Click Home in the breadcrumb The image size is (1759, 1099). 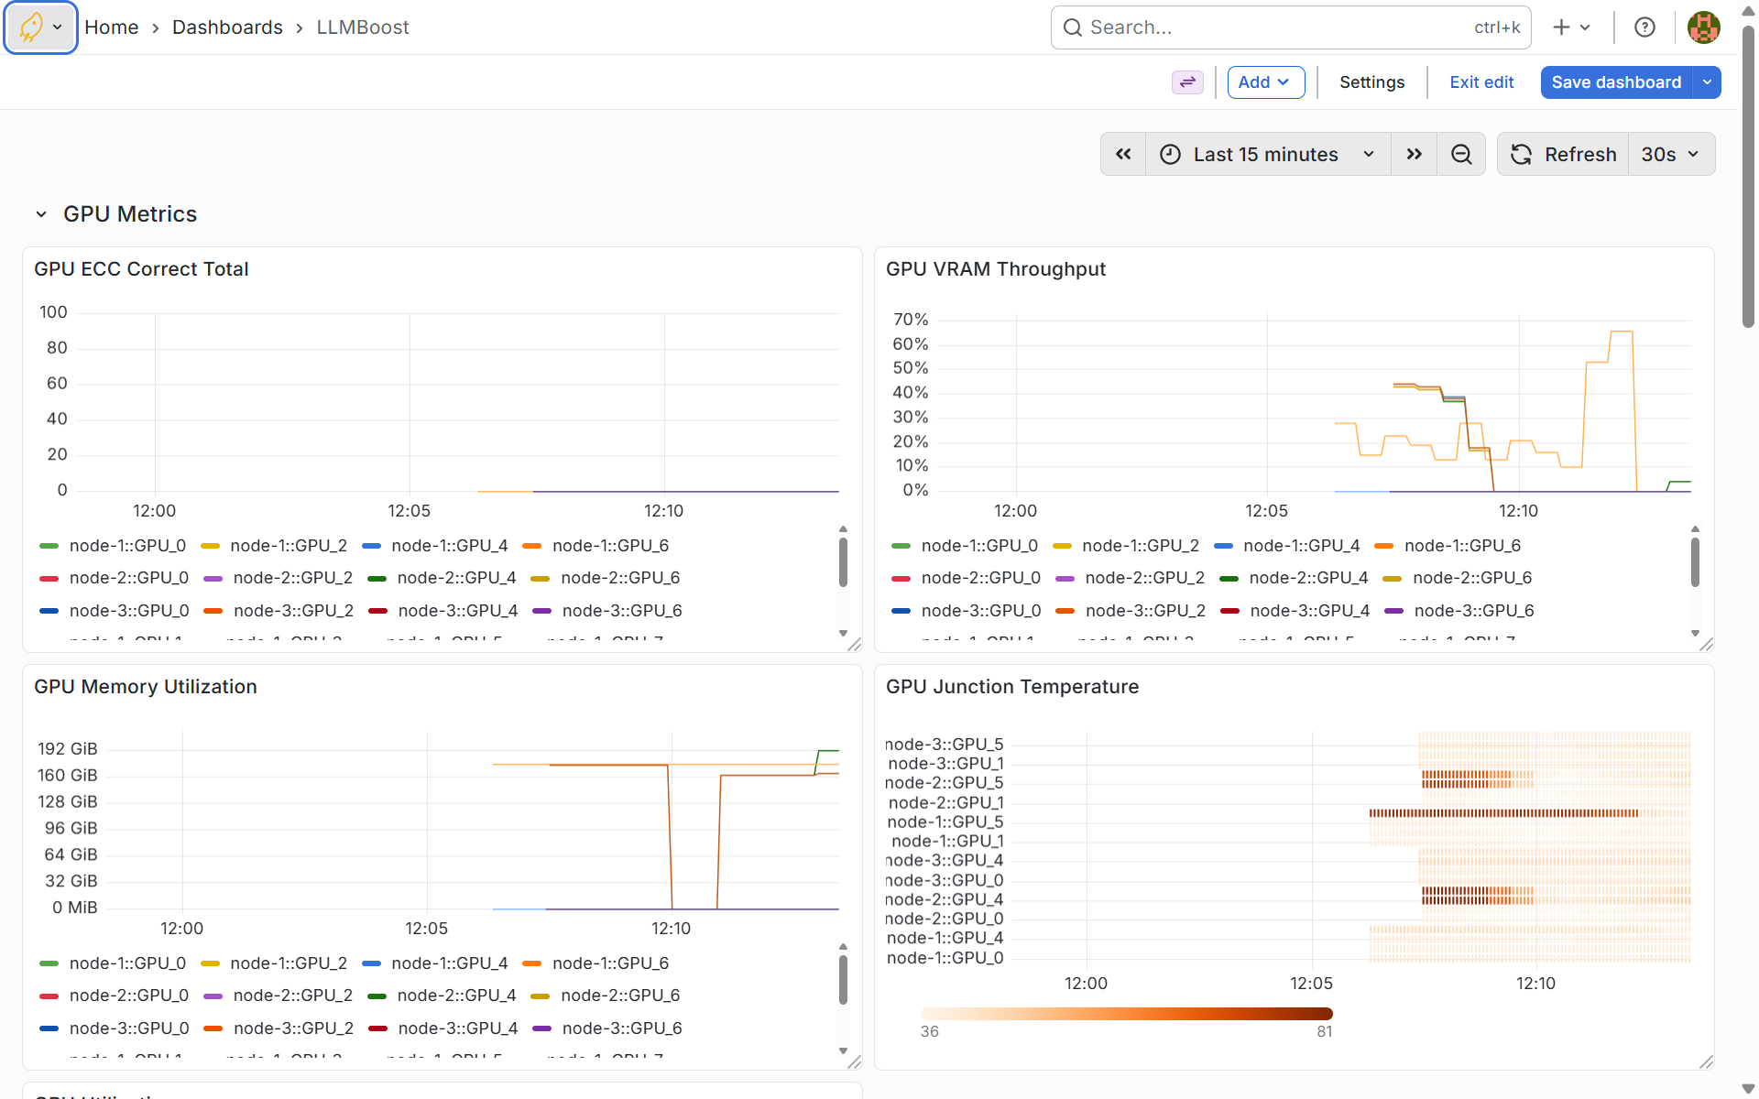111,27
